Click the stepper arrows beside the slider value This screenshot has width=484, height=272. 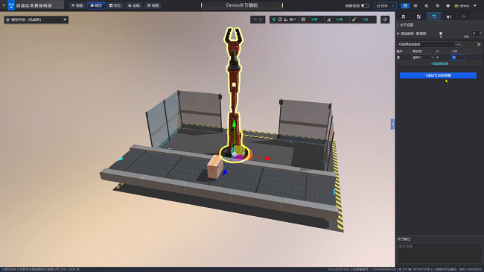[x=480, y=34]
